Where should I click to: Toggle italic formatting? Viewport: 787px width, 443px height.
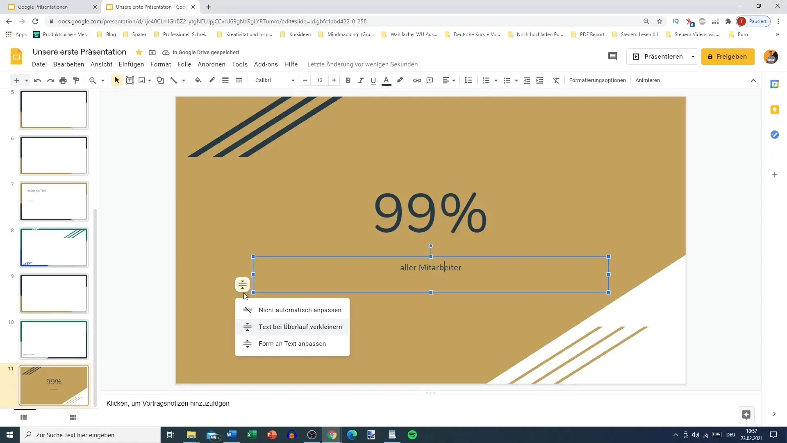click(x=361, y=80)
